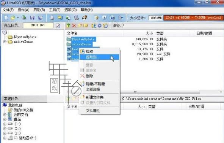Click the red overload size bar
Image resolution: width=224 pixels, height=143 pixels.
(194, 17)
